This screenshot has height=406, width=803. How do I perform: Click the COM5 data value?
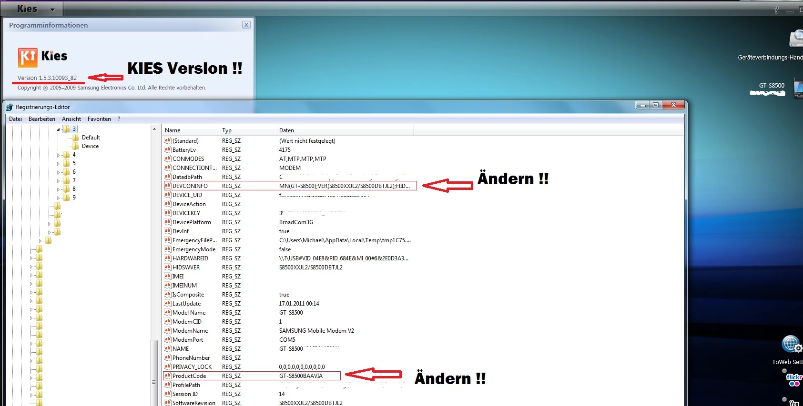click(x=287, y=340)
